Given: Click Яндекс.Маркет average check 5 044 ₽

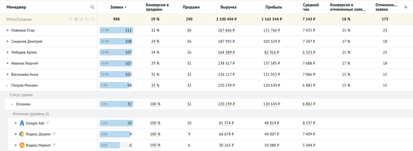Looking at the screenshot, I should click(309, 145).
